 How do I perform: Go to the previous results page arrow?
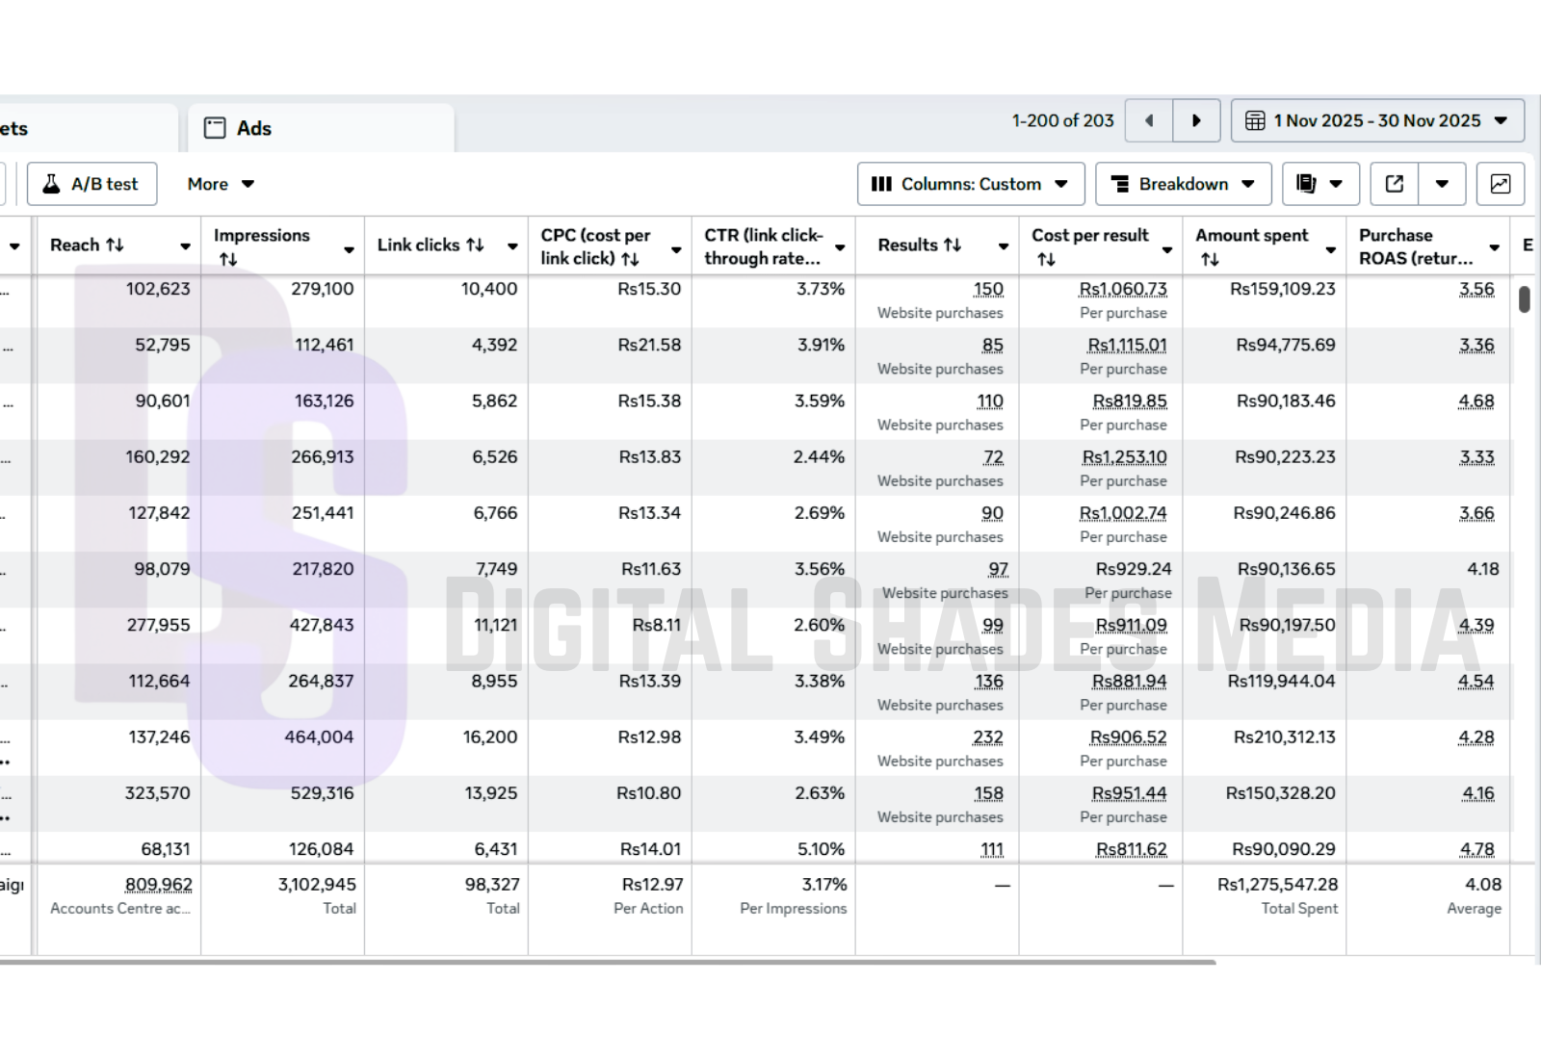click(x=1148, y=120)
